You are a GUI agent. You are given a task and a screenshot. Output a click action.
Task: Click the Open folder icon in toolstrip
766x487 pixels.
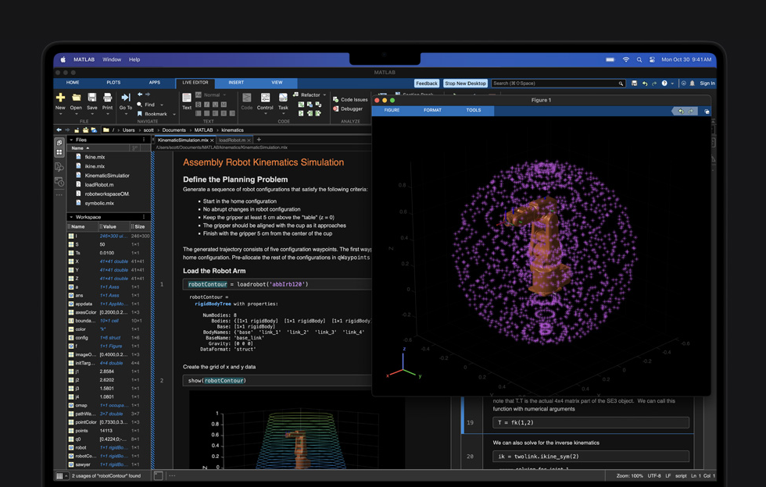pos(77,98)
